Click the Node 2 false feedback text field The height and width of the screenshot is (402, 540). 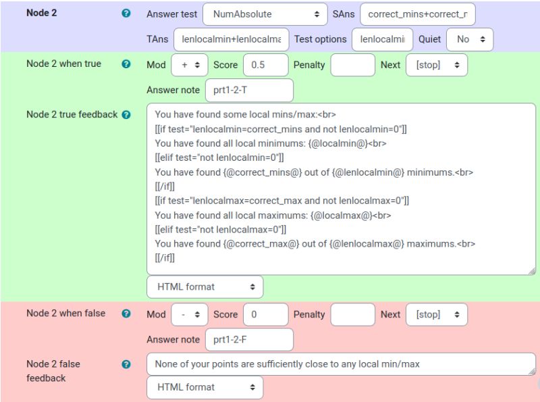(x=341, y=364)
